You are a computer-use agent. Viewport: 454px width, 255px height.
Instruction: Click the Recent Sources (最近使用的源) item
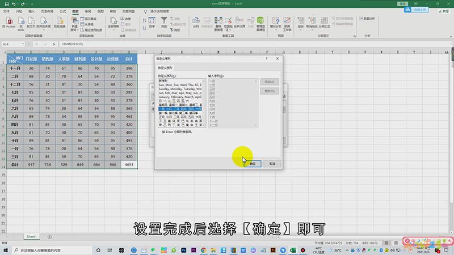click(91, 30)
